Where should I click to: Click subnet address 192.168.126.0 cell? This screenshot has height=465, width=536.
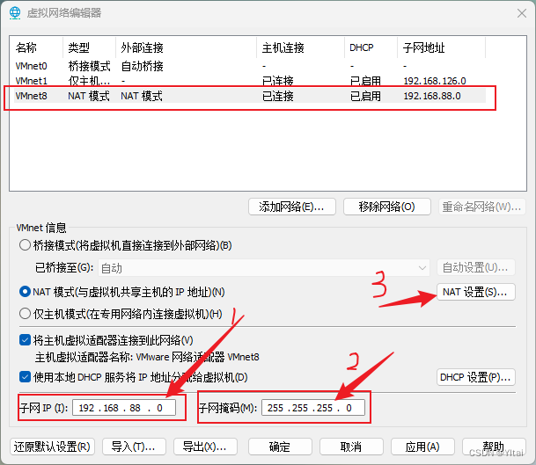pyautogui.click(x=435, y=81)
